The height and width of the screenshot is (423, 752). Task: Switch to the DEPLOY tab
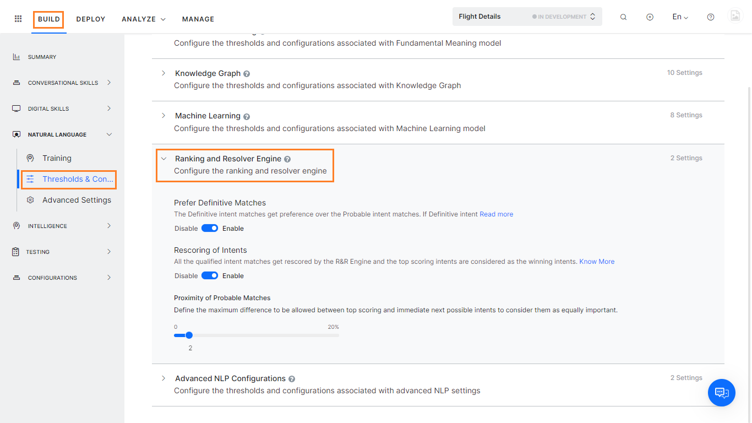pyautogui.click(x=90, y=19)
